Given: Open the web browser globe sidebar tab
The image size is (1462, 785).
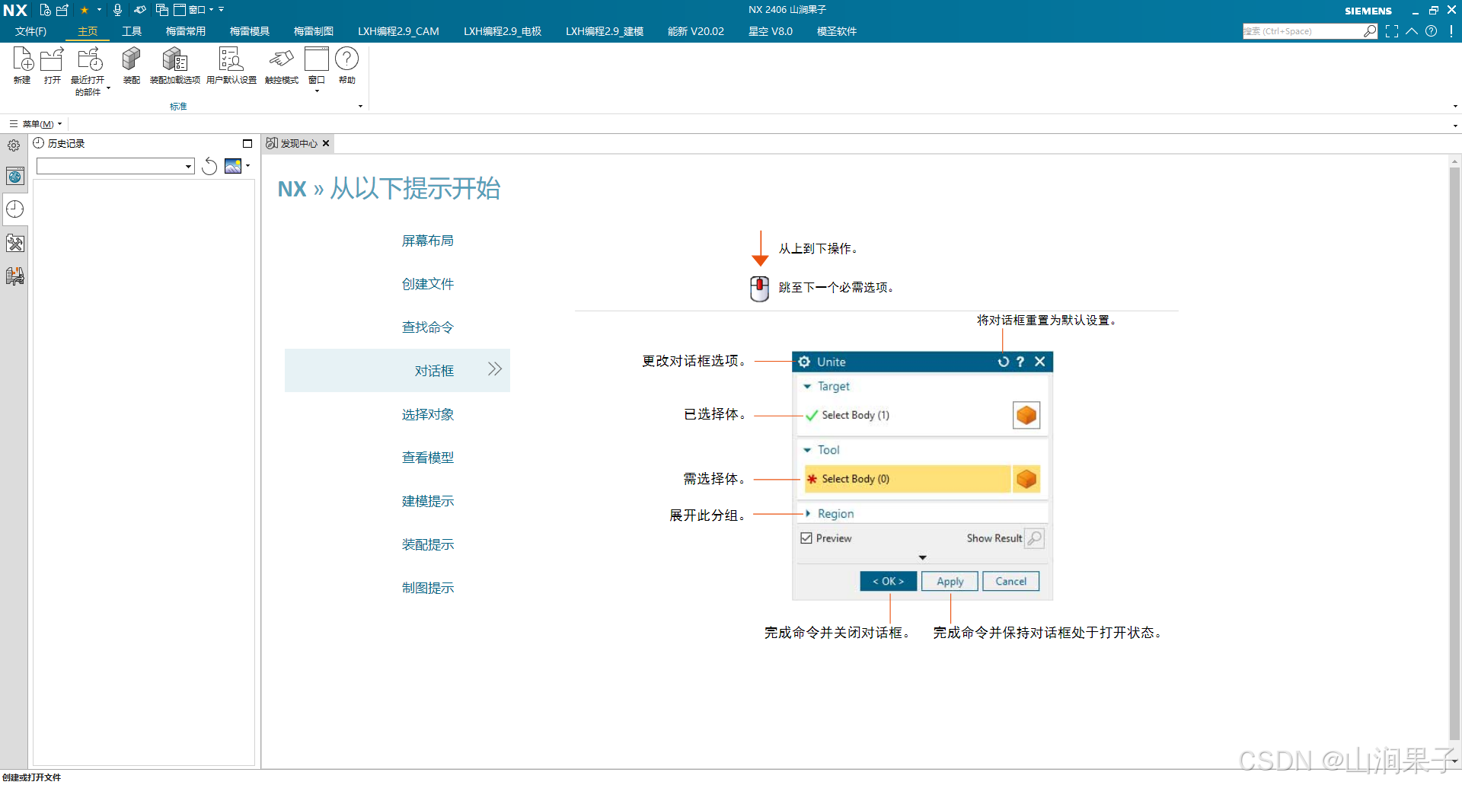Looking at the screenshot, I should pyautogui.click(x=15, y=177).
